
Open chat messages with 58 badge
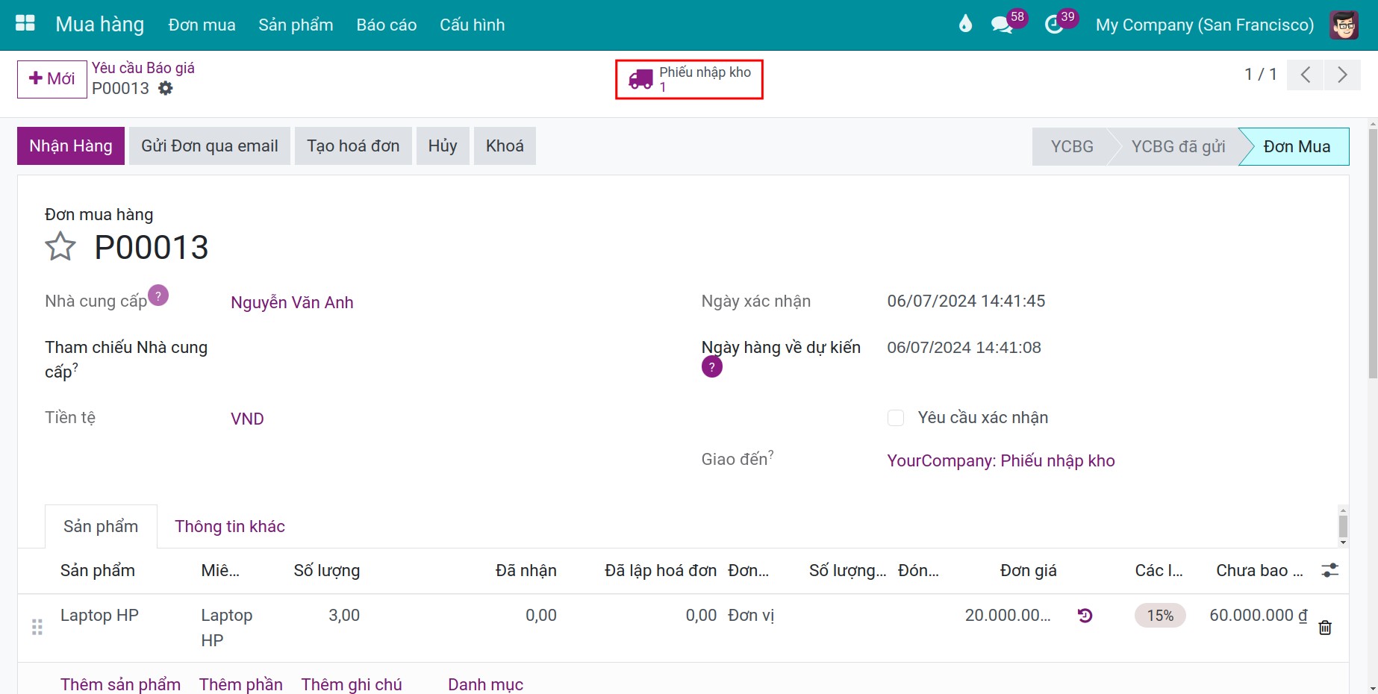tap(1001, 25)
